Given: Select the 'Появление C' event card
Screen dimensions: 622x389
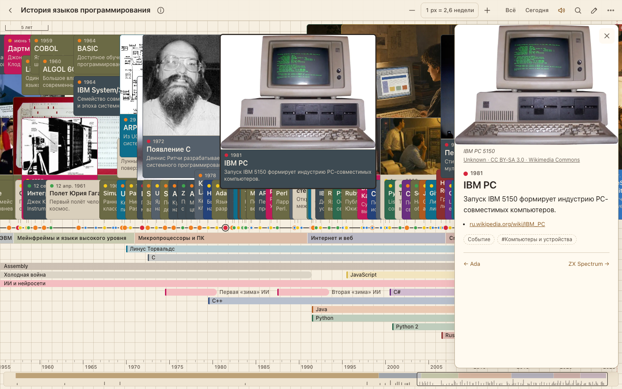Looking at the screenshot, I should pos(181,107).
